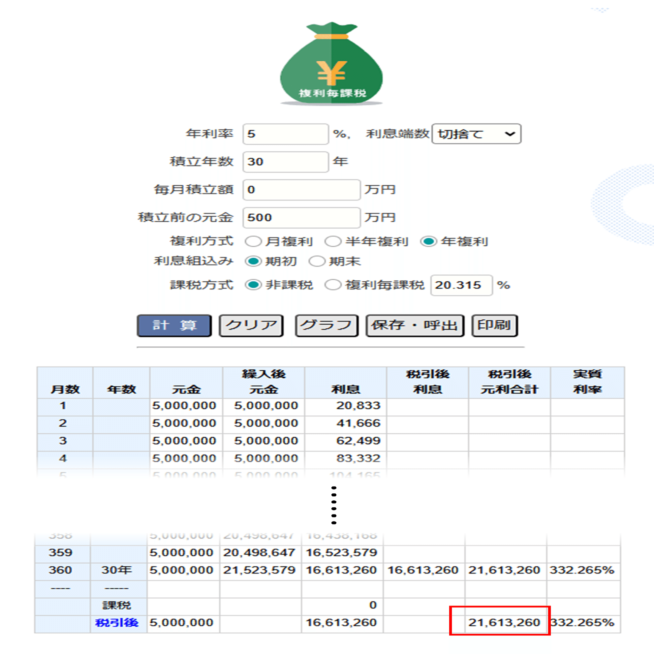
Task: Click the money bag calculator logo
Action: coord(331,64)
